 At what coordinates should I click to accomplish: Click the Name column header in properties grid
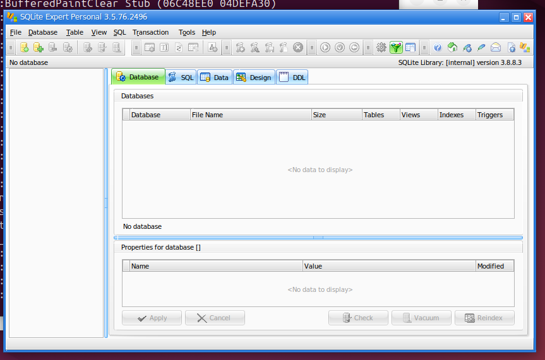[x=216, y=266]
